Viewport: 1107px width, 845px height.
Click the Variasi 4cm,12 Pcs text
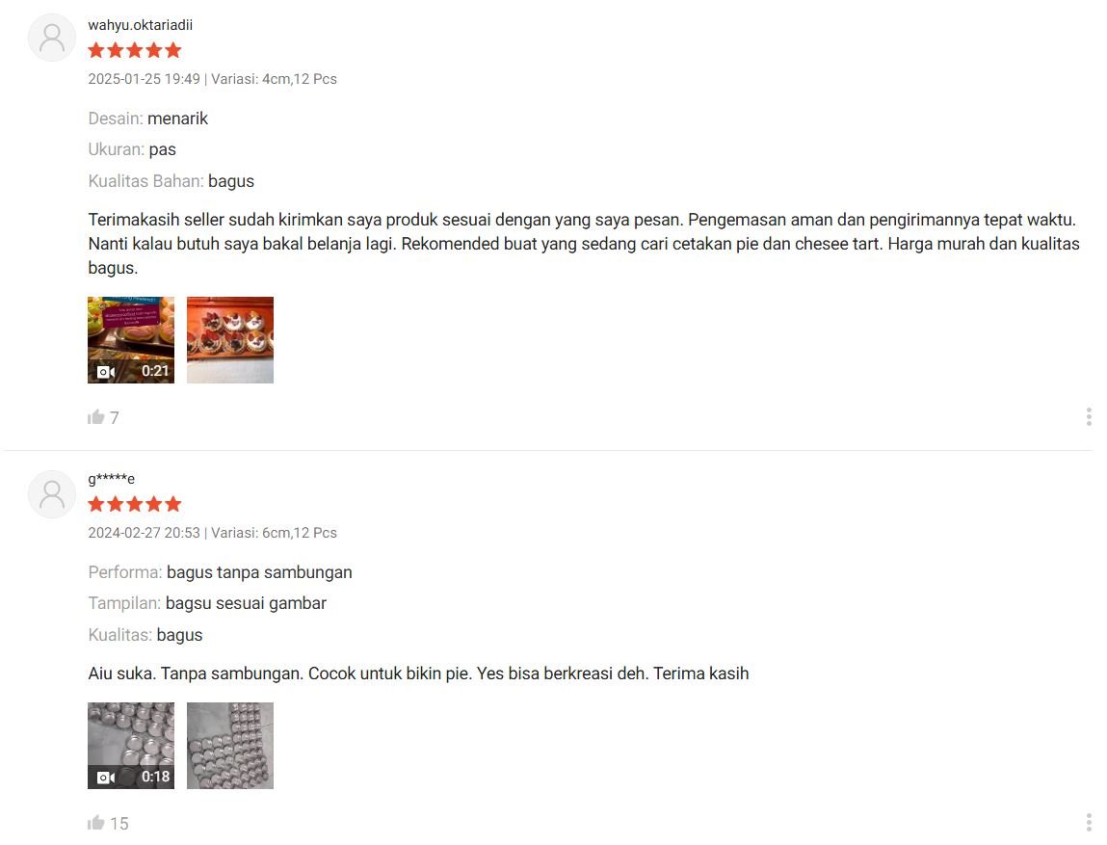point(274,79)
